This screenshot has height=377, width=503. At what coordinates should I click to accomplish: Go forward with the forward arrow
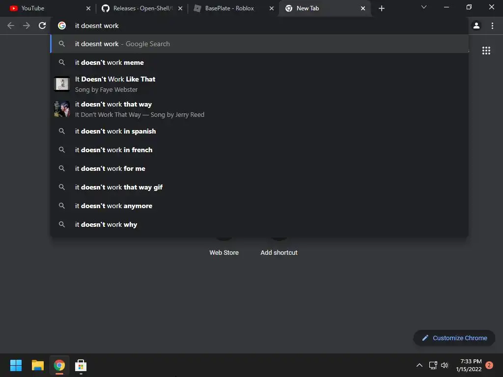coord(27,26)
